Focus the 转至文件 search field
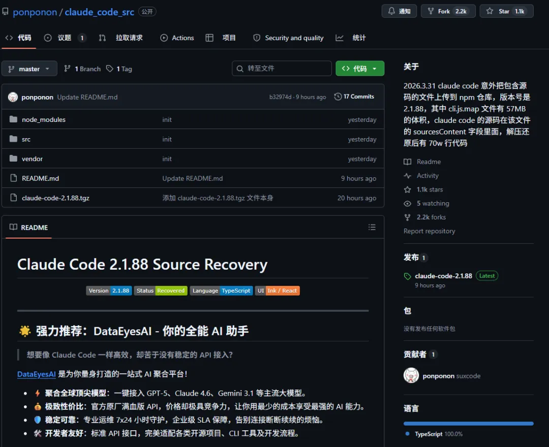This screenshot has width=549, height=447. tap(282, 68)
